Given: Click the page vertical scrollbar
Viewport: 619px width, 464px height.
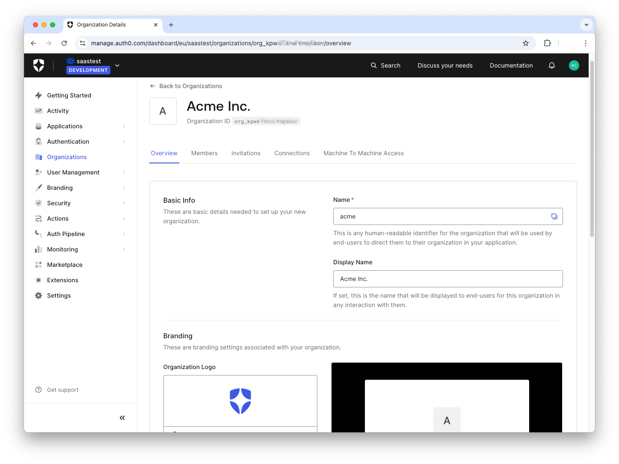Looking at the screenshot, I should pyautogui.click(x=592, y=148).
